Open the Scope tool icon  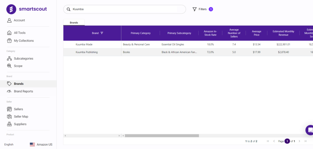click(9, 66)
